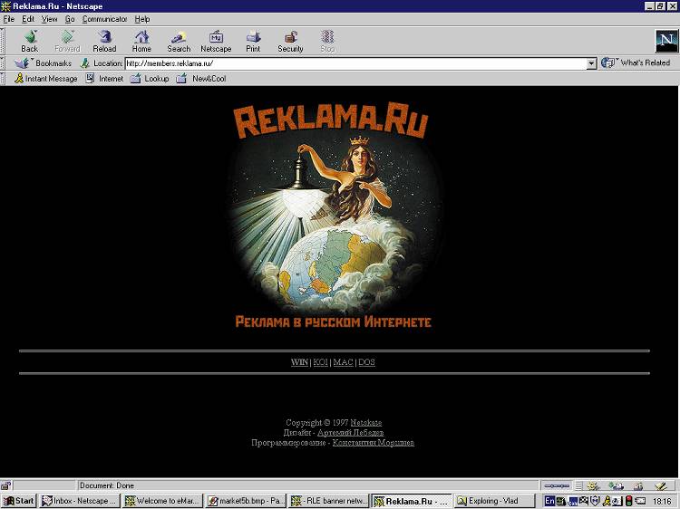Click the Stop loading button
Screen dimensions: 680x509
click(327, 41)
